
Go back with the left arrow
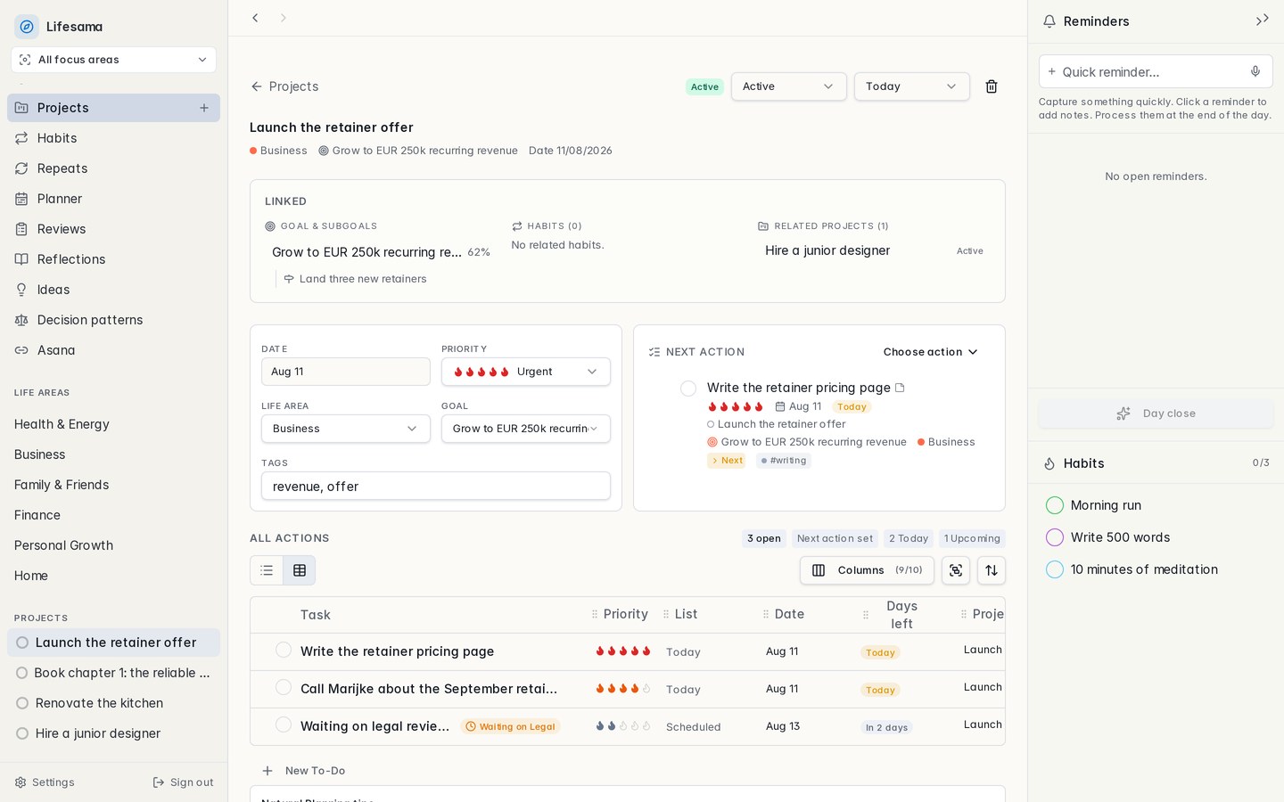click(x=255, y=18)
